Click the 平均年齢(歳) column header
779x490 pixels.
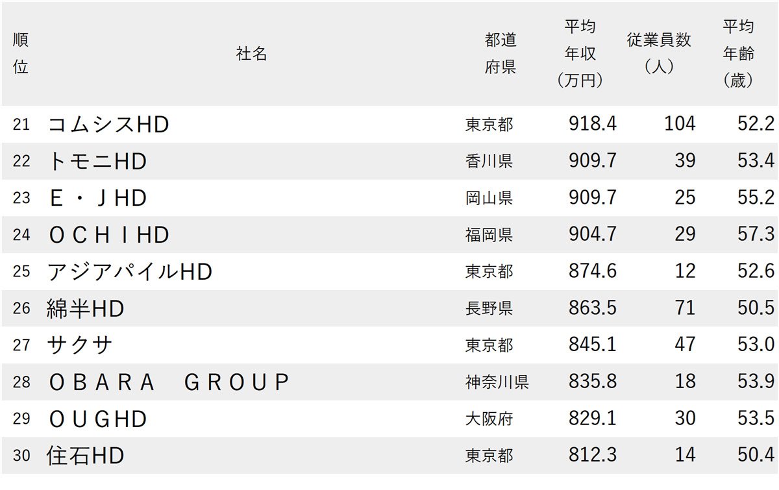coord(739,53)
